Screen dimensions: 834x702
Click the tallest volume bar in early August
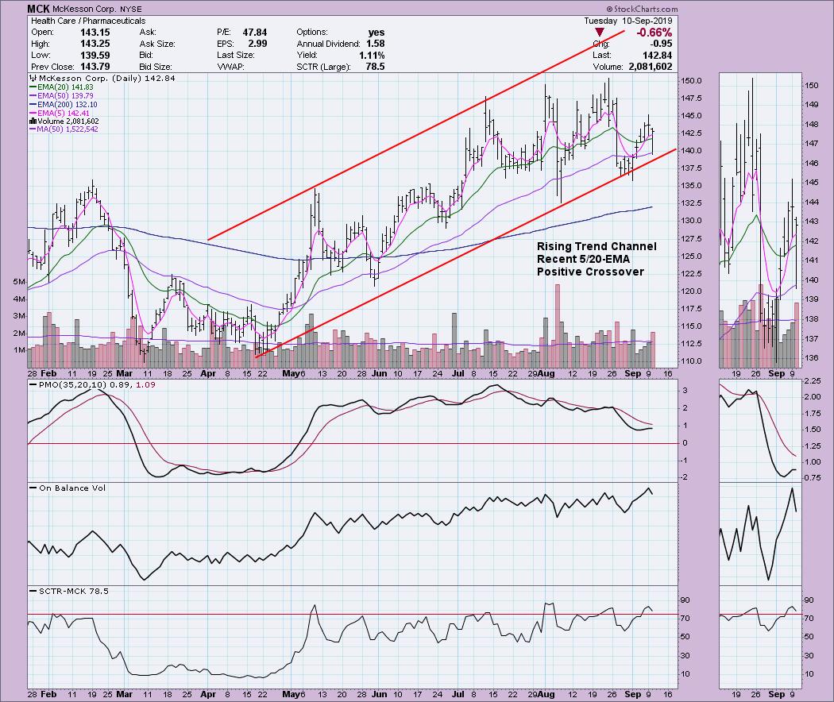(x=558, y=326)
